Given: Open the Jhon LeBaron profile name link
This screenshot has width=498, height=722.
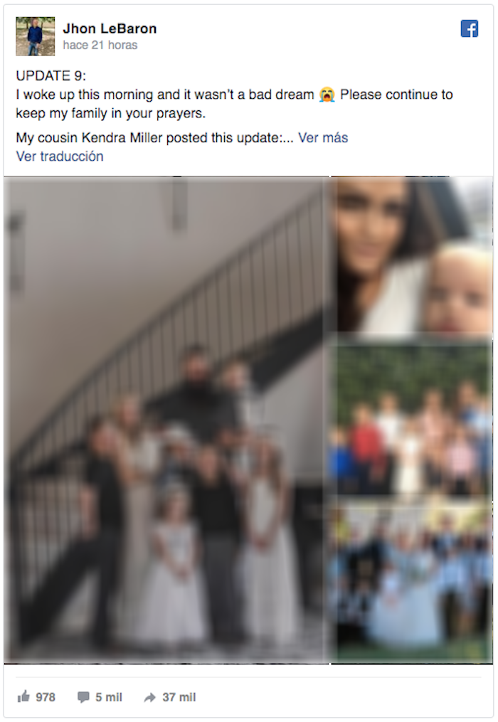Looking at the screenshot, I should tap(110, 28).
